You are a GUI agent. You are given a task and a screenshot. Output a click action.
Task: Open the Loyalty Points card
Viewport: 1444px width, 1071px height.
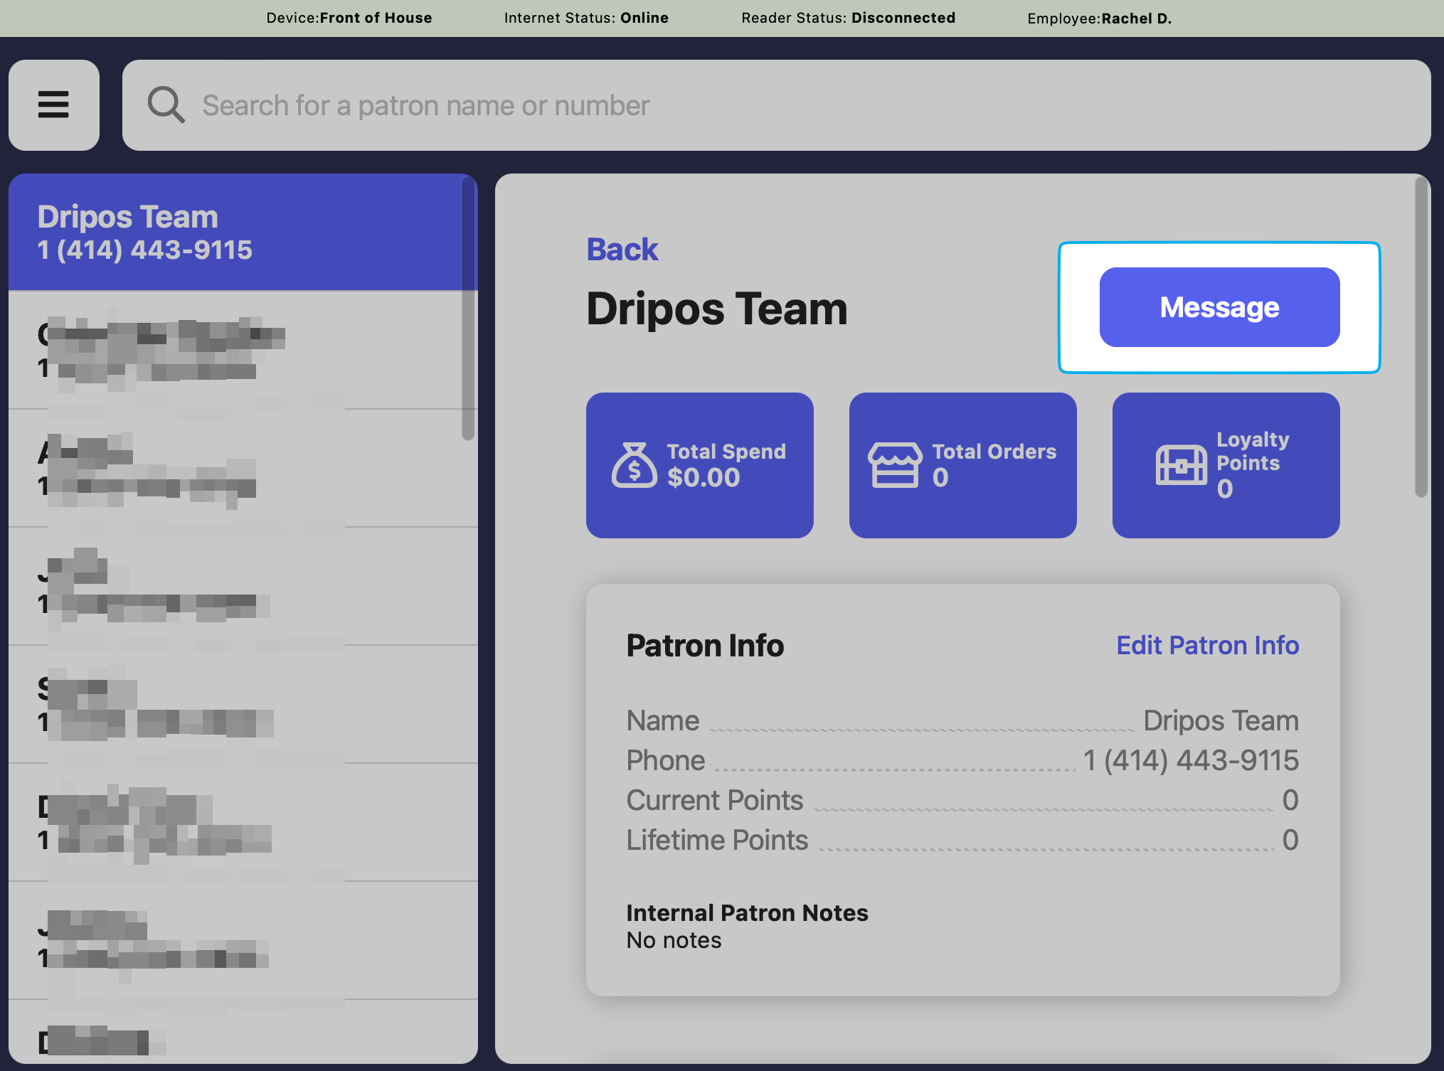pos(1226,465)
